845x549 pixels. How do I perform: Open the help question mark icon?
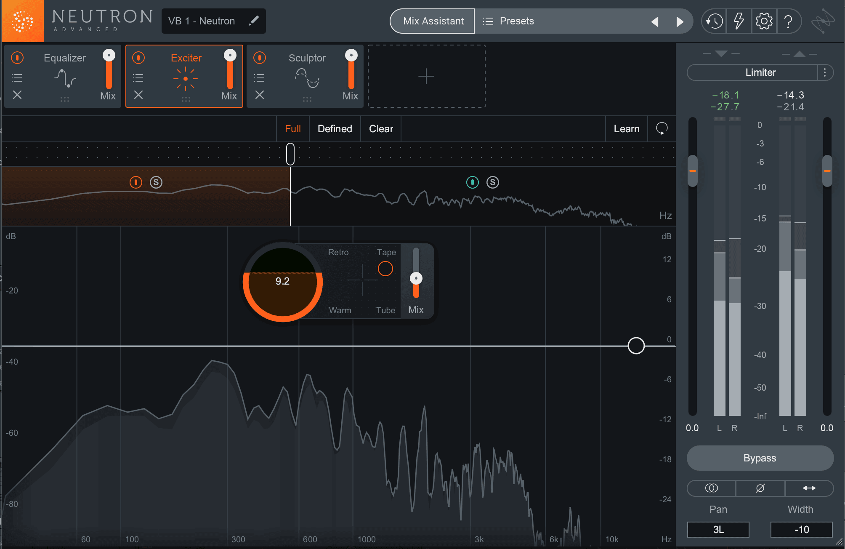(x=788, y=21)
